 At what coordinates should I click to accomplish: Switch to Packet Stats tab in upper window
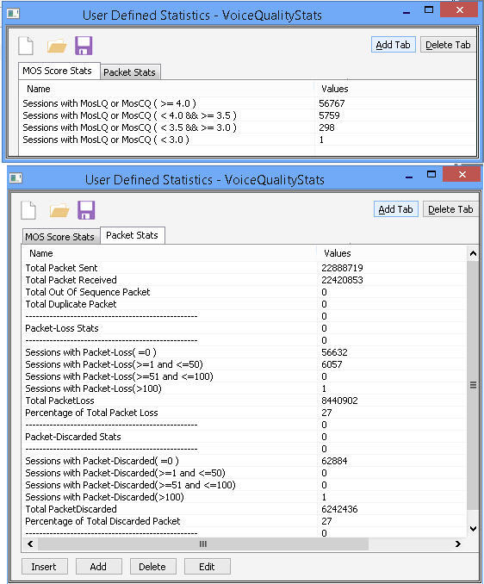(x=129, y=72)
